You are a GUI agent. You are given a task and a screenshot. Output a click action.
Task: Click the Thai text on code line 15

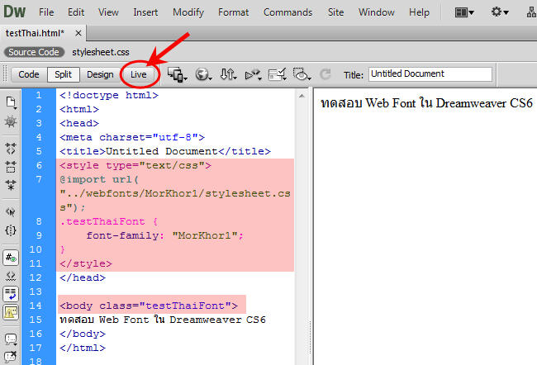(x=162, y=320)
